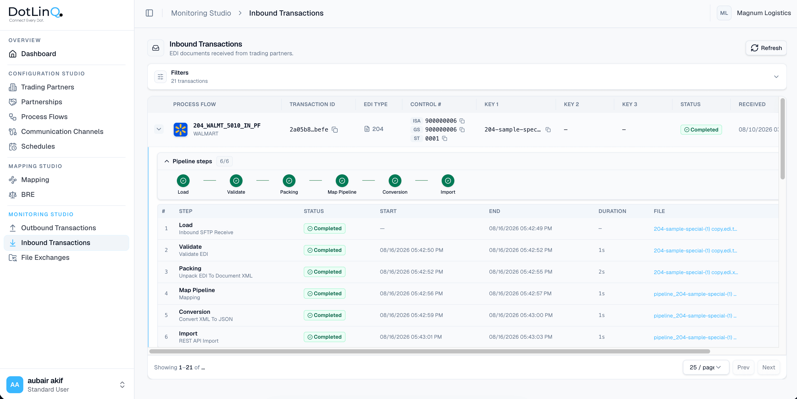Screen dimensions: 797x399
Task: Open the Import step file link
Action: click(x=695, y=337)
